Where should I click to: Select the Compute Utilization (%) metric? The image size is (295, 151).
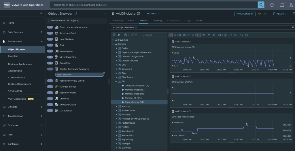point(137,86)
